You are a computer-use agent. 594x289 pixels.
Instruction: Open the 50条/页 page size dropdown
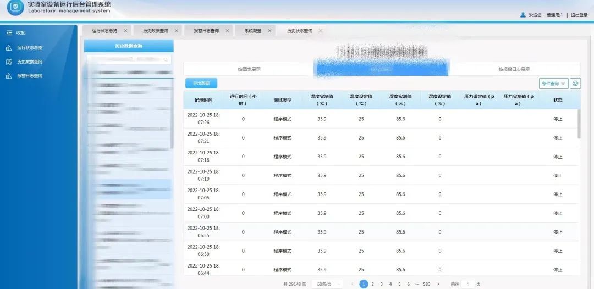[x=328, y=284]
